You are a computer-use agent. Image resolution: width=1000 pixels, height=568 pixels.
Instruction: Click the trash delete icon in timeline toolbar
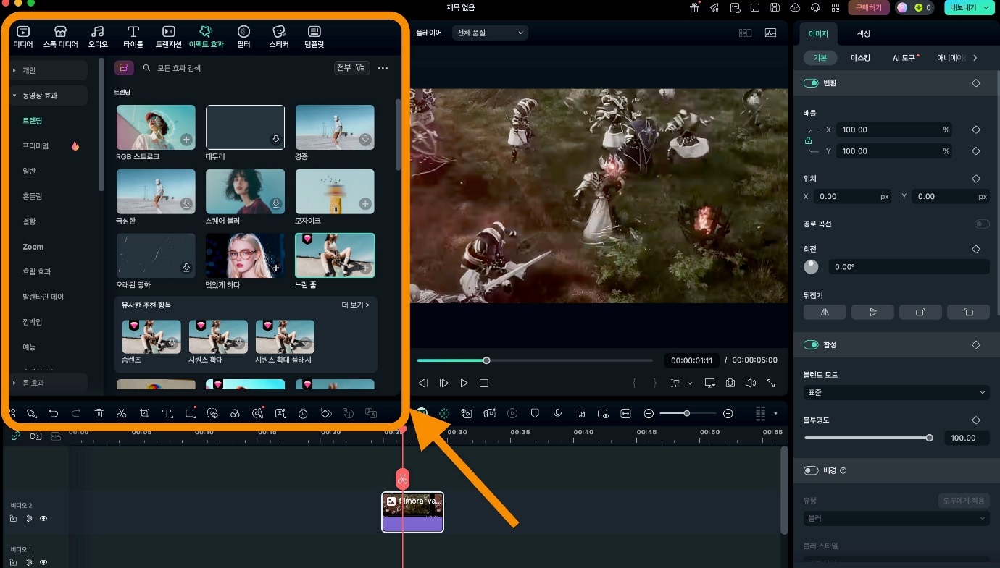coord(99,413)
